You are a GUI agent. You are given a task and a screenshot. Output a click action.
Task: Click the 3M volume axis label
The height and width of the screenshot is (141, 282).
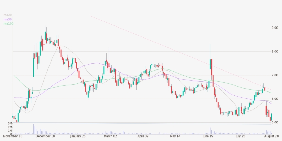[10, 123]
